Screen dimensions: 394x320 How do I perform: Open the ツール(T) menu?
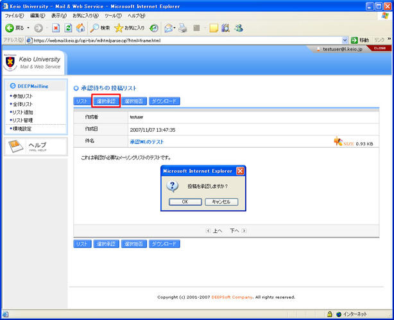click(113, 15)
